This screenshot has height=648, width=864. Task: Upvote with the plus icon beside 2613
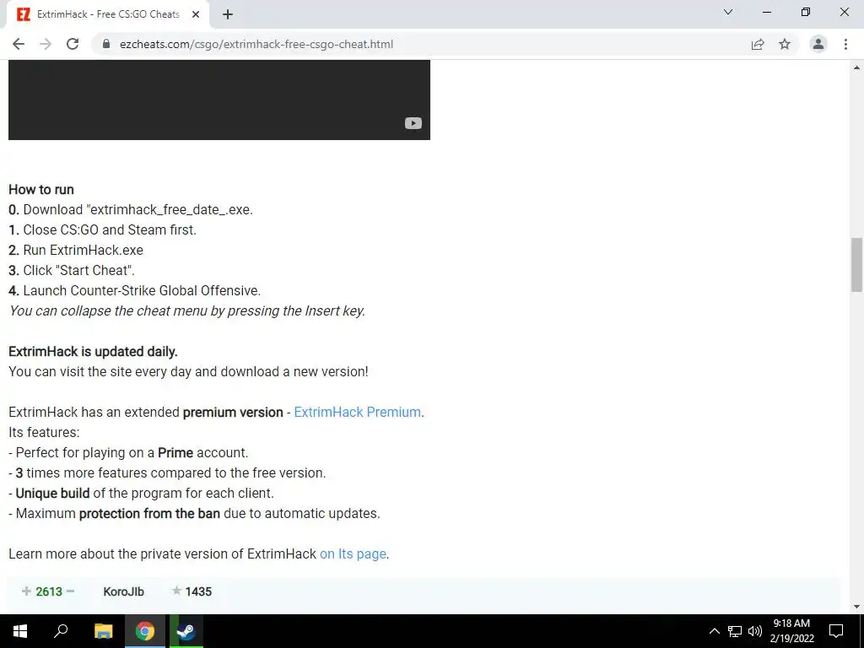26,591
